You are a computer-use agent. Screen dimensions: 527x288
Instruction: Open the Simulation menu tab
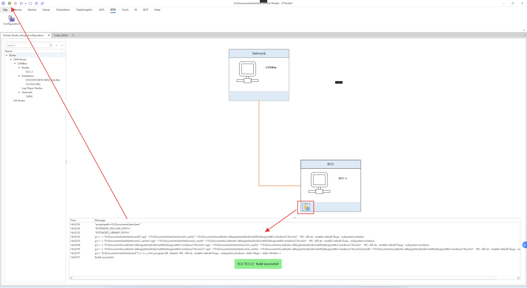pyautogui.click(x=63, y=10)
